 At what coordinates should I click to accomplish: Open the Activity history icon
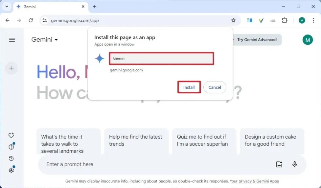(11, 159)
